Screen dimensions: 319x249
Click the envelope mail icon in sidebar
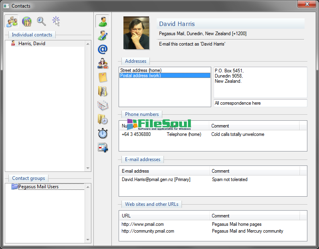click(x=103, y=105)
